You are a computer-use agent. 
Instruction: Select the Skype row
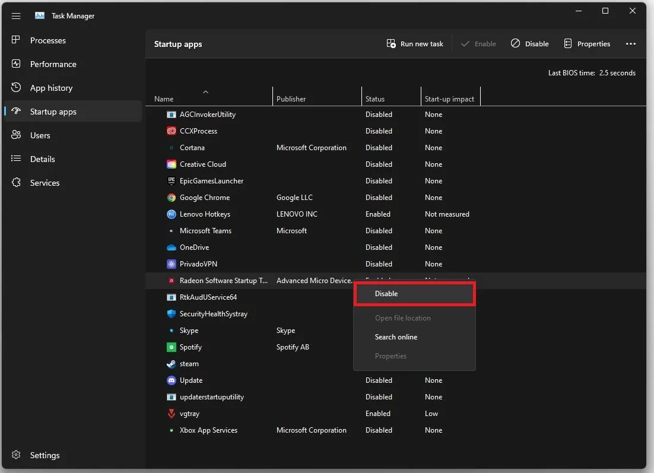[249, 331]
